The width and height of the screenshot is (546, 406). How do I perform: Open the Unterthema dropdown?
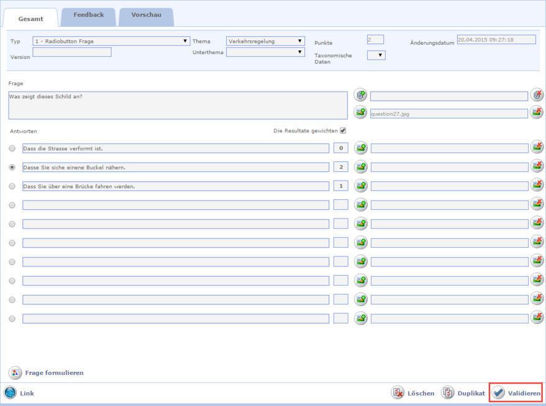265,52
